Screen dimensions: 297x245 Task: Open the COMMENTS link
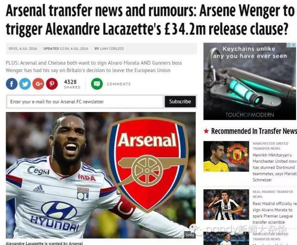pyautogui.click(x=119, y=84)
